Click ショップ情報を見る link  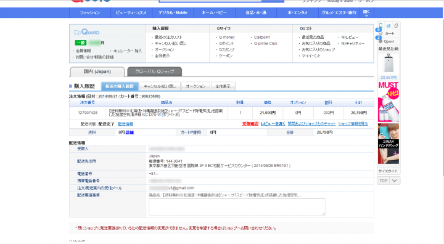point(353,124)
